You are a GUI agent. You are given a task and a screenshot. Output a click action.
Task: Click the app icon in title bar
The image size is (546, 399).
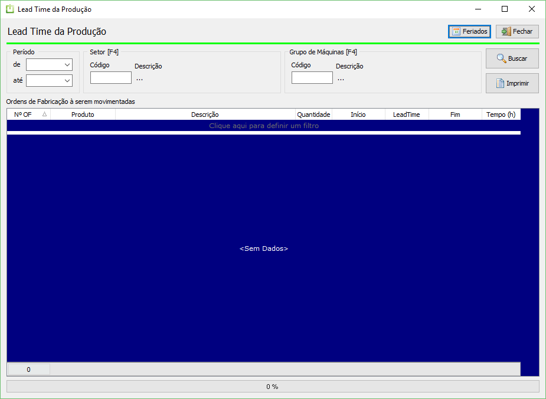[10, 9]
